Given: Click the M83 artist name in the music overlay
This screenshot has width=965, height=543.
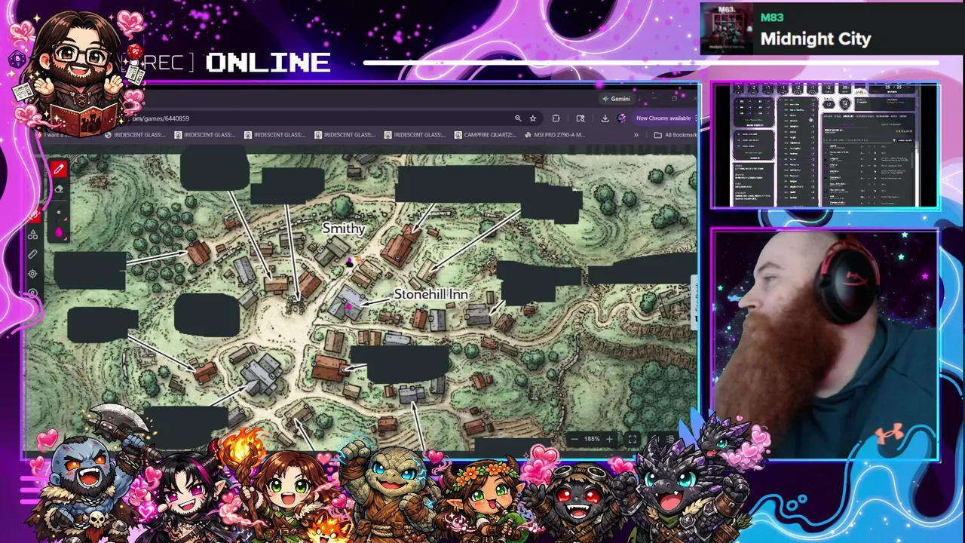Looking at the screenshot, I should click(772, 17).
